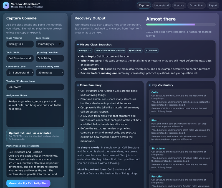Click the Clean Summary heading
This screenshot has height=188, width=222.
[91, 85]
